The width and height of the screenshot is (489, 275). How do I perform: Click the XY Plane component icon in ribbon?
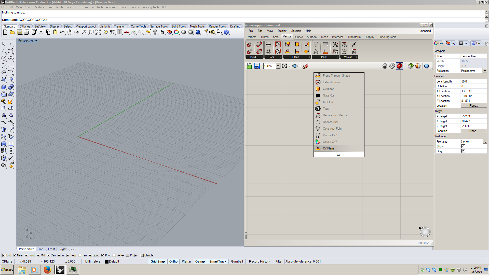click(287, 51)
